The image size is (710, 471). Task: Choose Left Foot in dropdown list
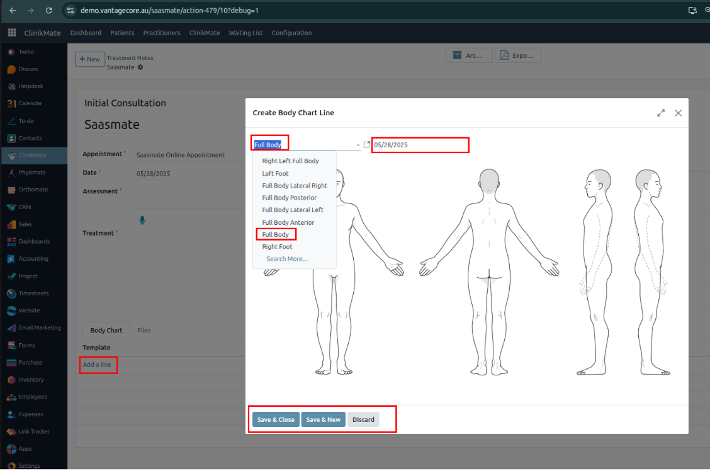point(275,173)
